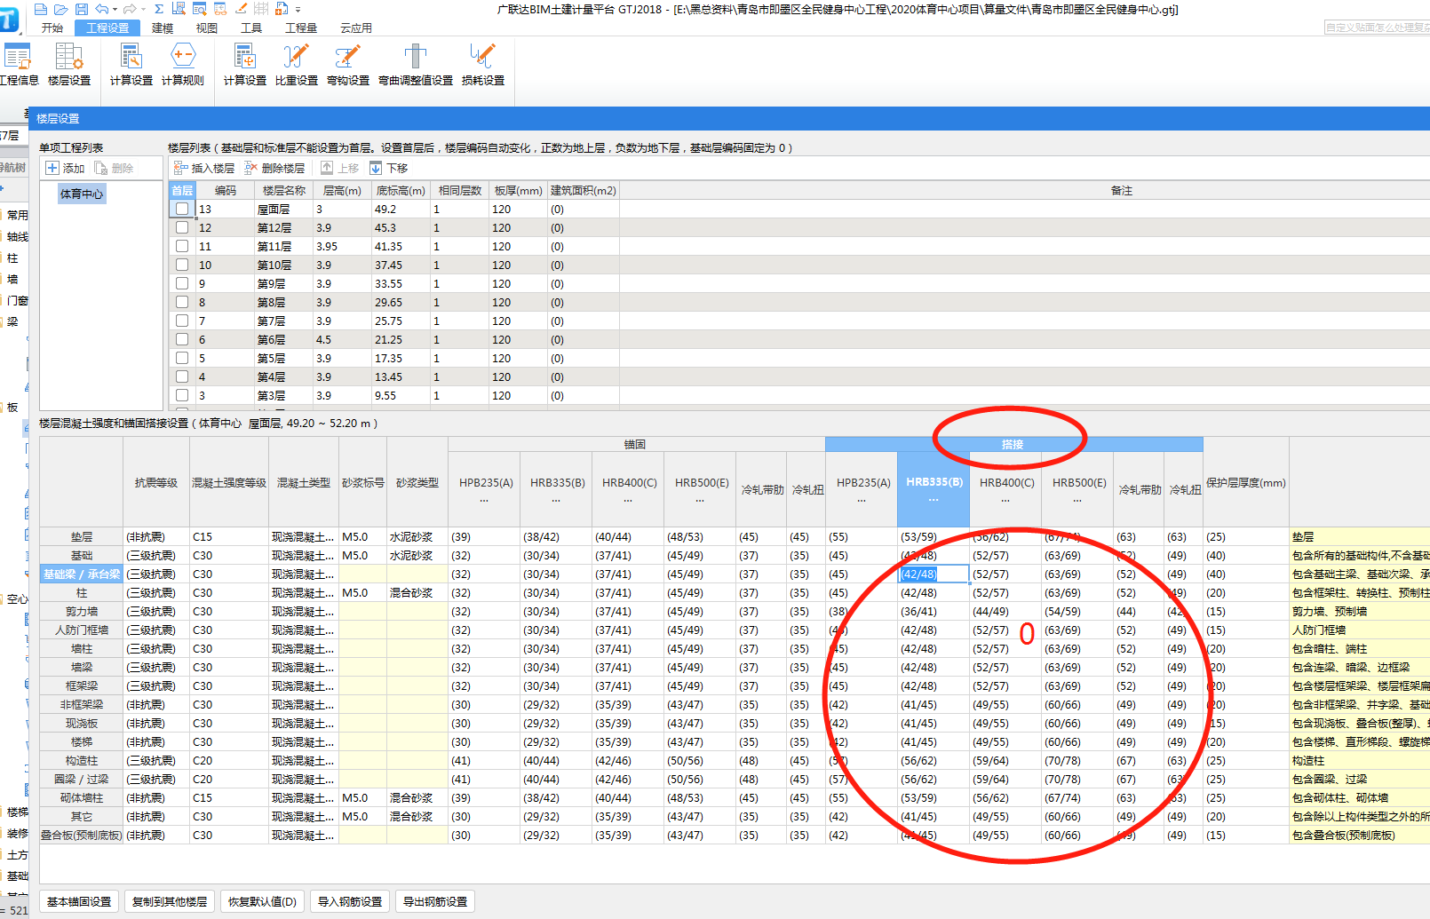Tick the 首层 checkbox for 第11层

click(x=182, y=246)
